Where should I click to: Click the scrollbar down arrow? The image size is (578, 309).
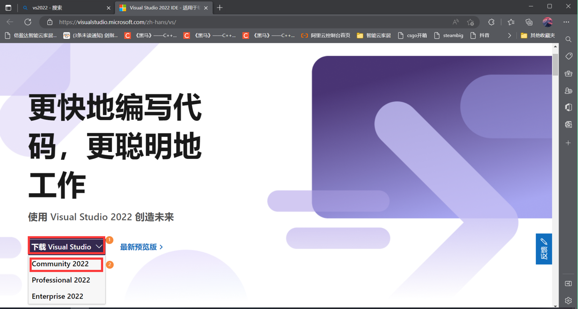[x=555, y=306]
